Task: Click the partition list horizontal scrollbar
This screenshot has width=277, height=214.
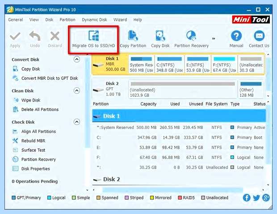Action: [172, 190]
